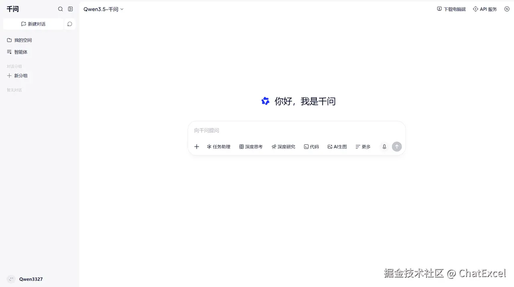Click the temporary chat icon beside 新建对话
Viewport: 514px width, 287px height.
(70, 24)
